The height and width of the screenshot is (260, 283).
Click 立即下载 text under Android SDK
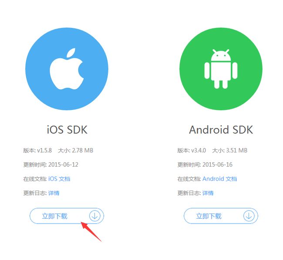pyautogui.click(x=209, y=216)
